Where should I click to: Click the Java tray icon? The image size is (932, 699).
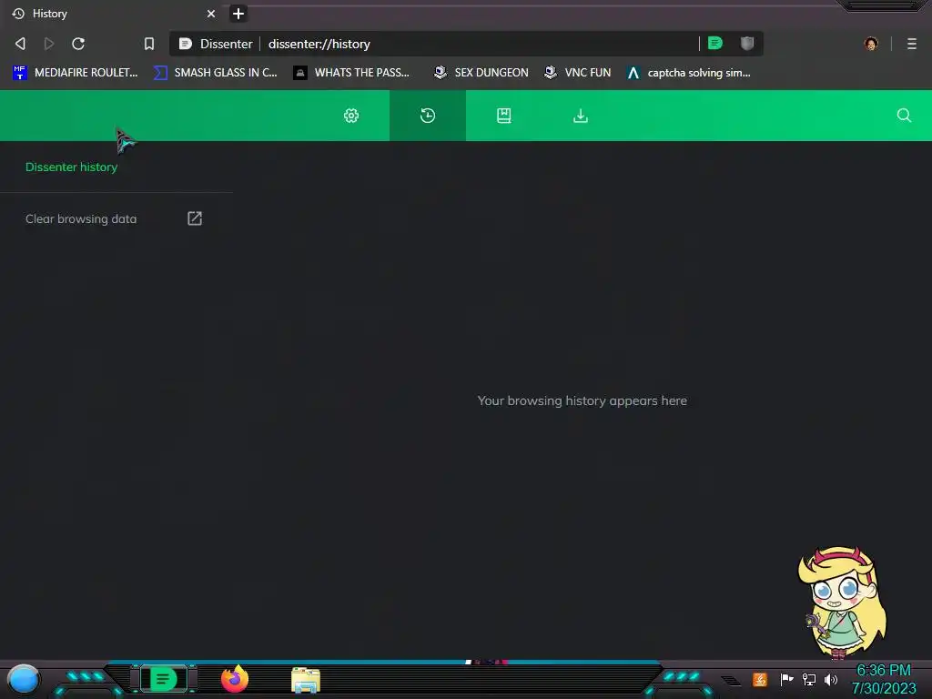(x=760, y=679)
